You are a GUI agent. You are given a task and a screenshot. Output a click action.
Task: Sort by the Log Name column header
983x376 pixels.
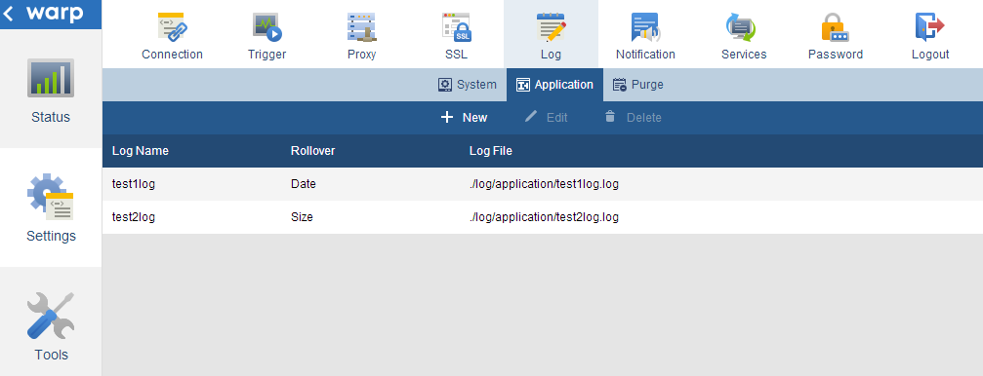(141, 151)
